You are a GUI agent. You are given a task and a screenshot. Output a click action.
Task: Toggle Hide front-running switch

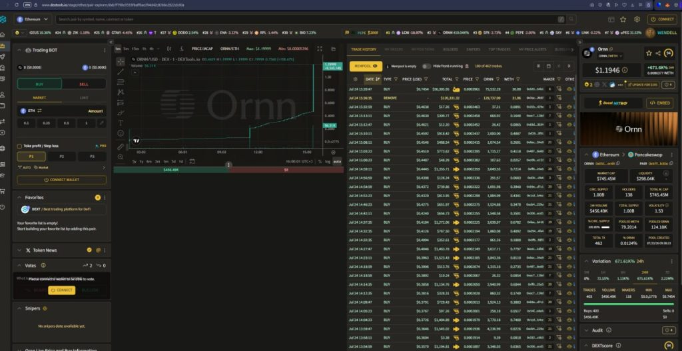[426, 66]
